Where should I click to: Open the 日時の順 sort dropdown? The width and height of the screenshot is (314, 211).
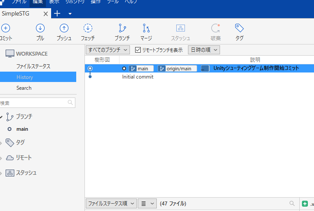pyautogui.click(x=204, y=50)
